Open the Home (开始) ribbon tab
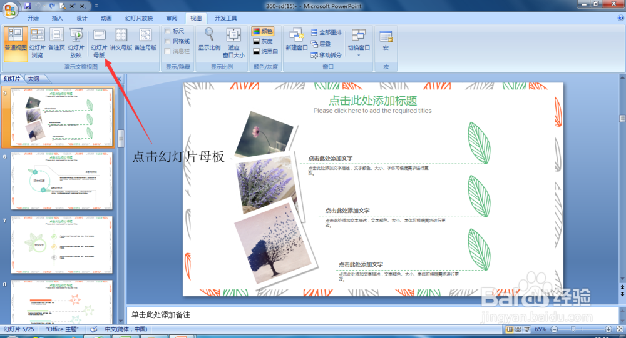 coord(33,18)
